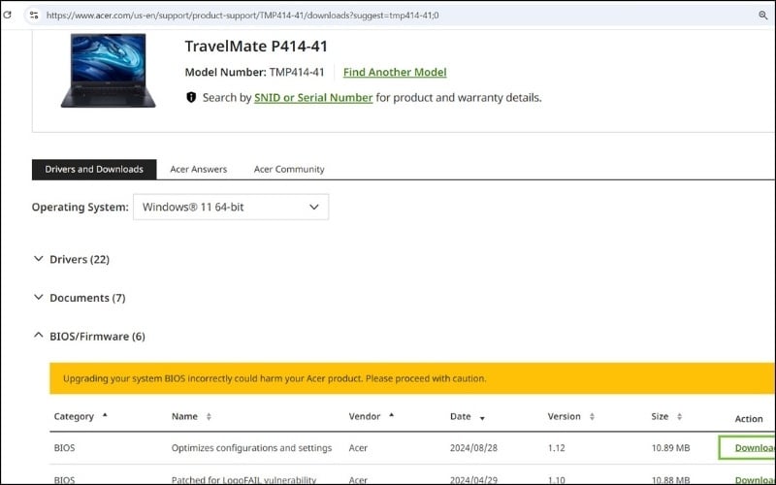776x485 pixels.
Task: Switch to the Acer Answers tab
Action: (x=198, y=169)
